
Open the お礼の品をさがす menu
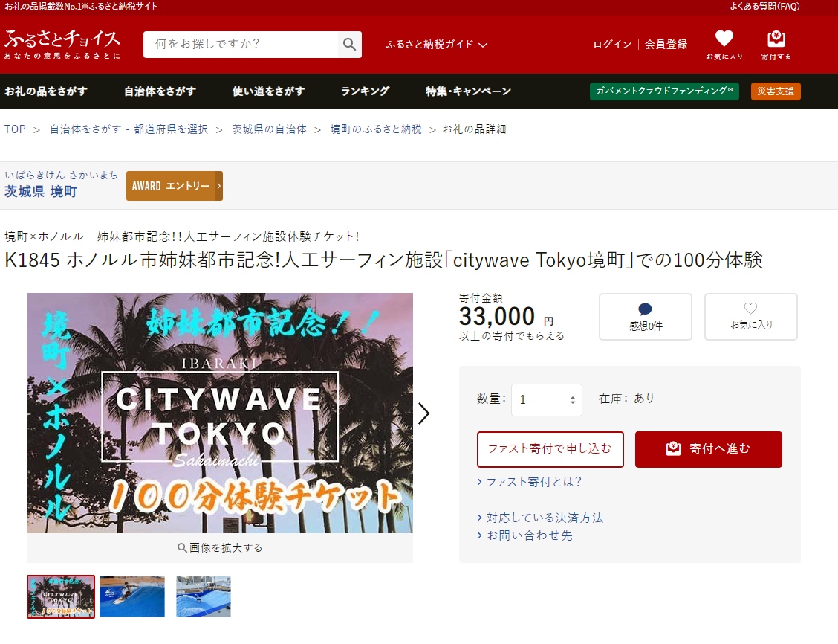tap(46, 91)
